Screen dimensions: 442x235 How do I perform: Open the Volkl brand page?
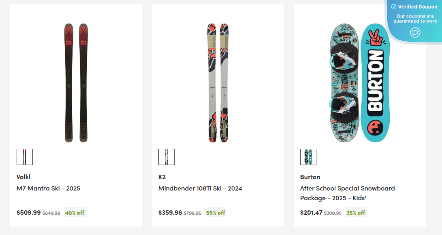[23, 177]
